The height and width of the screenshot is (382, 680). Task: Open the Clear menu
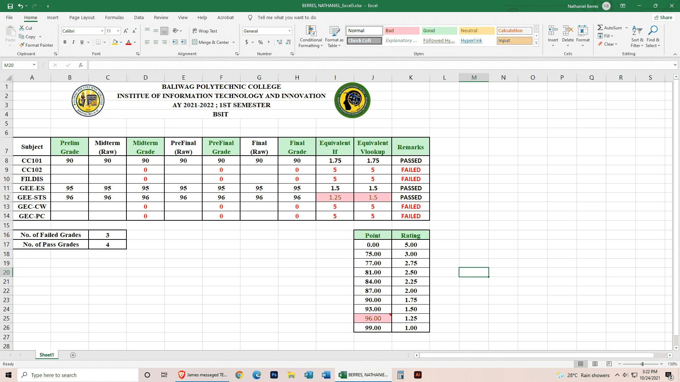(608, 44)
